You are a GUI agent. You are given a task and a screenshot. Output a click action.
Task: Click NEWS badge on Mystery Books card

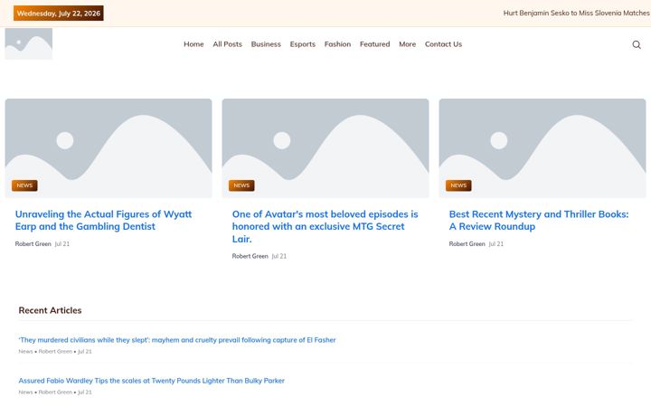[458, 185]
